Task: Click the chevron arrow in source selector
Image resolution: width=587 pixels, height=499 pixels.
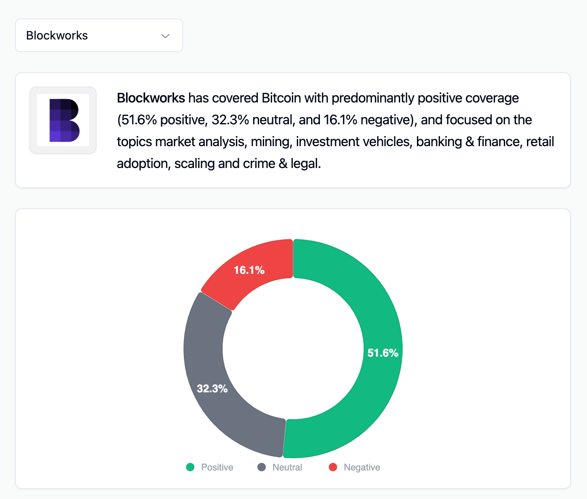Action: point(165,36)
